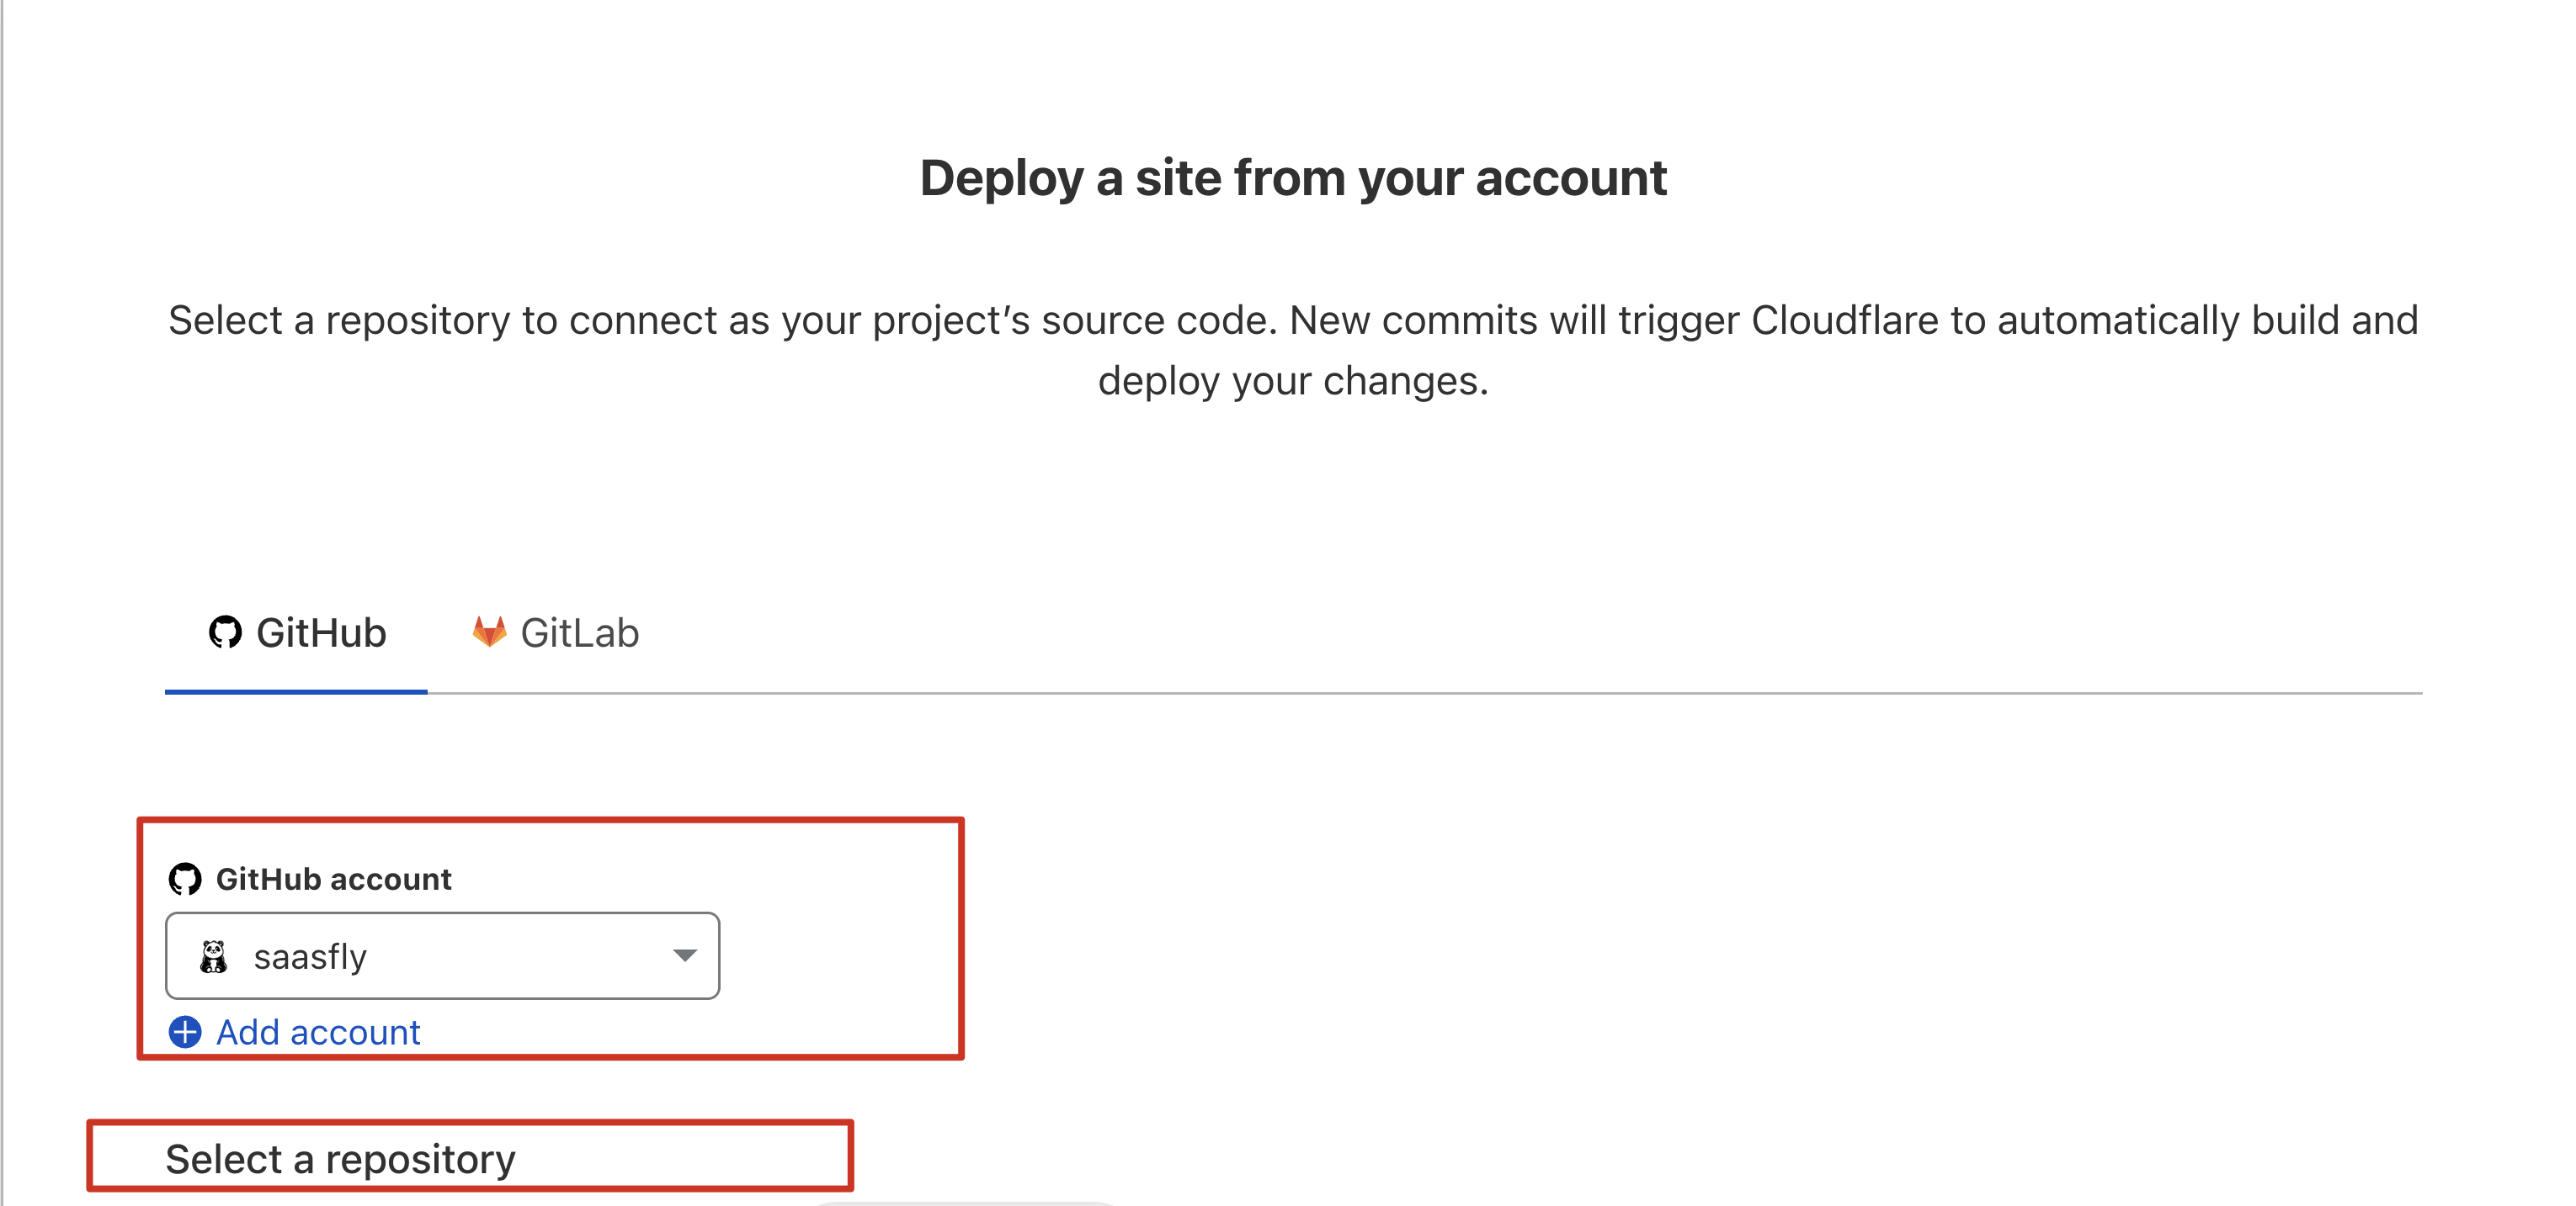Click the GitHub octocat icon in tab
Screen dimensions: 2576x1206
(225, 632)
